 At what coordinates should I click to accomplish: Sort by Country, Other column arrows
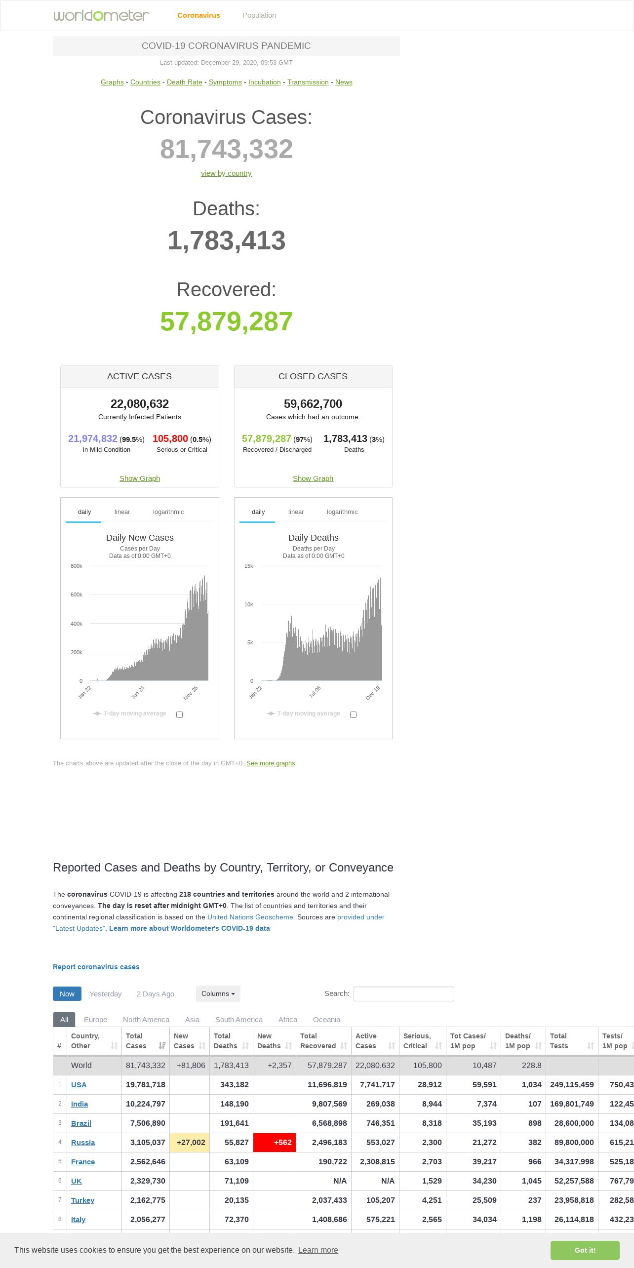pyautogui.click(x=114, y=1046)
